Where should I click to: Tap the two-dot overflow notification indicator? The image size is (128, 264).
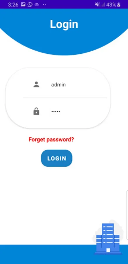[44, 4]
